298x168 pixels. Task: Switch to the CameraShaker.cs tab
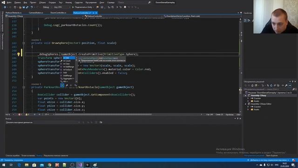[x=36, y=13]
